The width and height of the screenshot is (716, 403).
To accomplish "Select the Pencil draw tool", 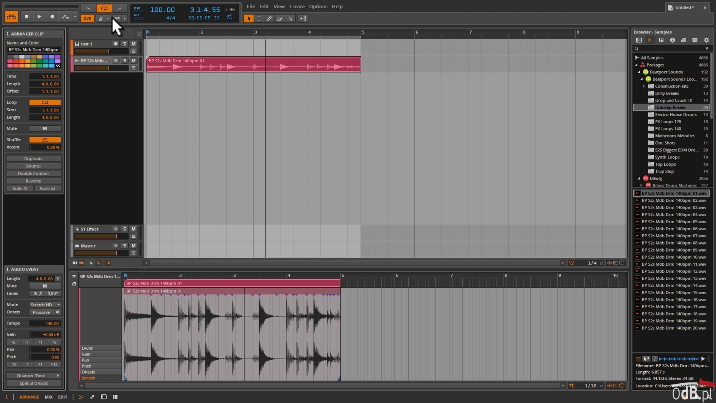I will point(269,19).
